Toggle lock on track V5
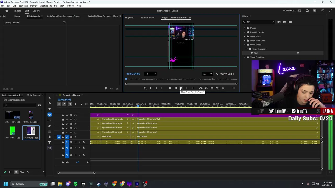The image size is (335, 188). [x=63, y=120]
